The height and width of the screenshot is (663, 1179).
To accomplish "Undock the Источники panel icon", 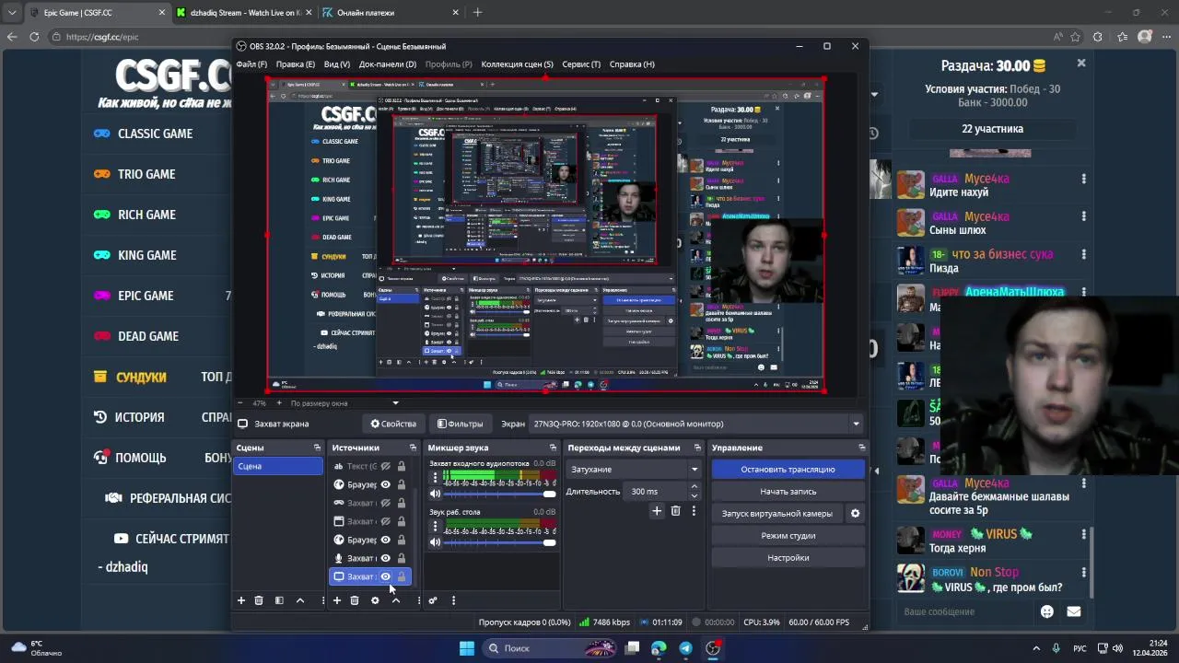I will click(413, 448).
